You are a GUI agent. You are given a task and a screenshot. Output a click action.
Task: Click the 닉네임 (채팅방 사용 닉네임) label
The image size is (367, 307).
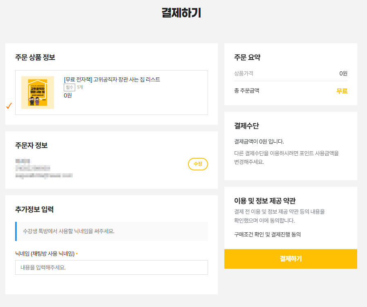point(45,254)
